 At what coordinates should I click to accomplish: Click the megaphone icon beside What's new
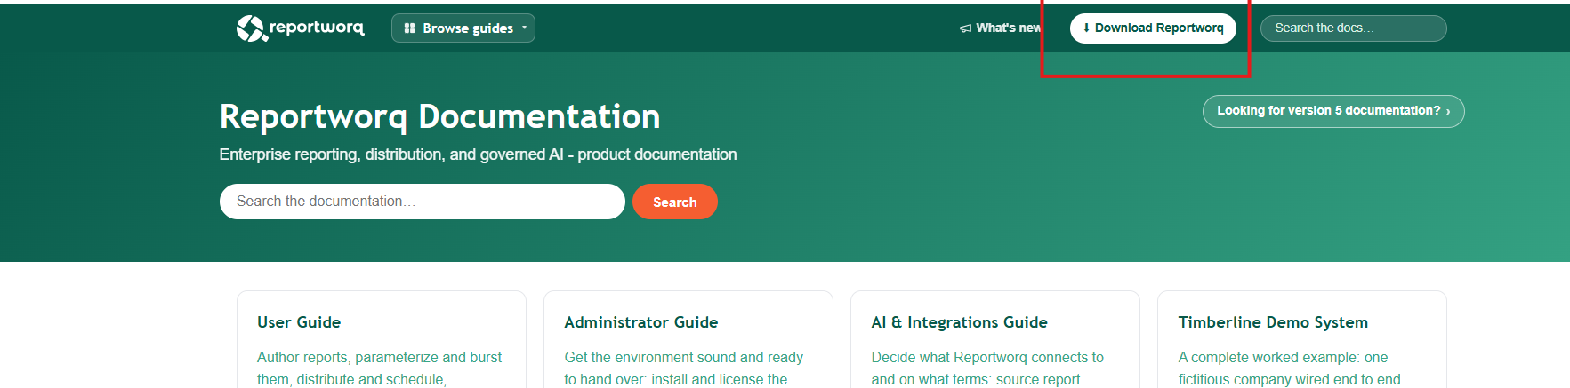[x=965, y=28]
